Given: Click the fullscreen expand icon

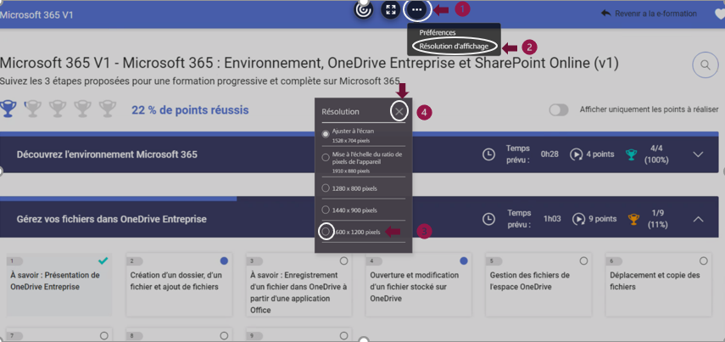Looking at the screenshot, I should [x=391, y=9].
